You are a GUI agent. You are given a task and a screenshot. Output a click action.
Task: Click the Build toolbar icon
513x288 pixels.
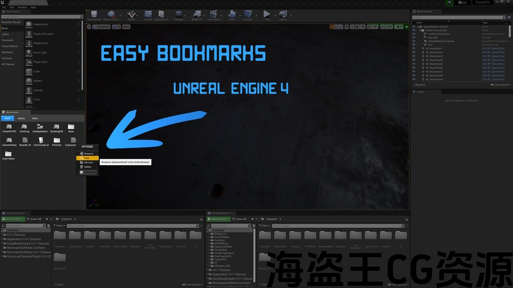[232, 15]
